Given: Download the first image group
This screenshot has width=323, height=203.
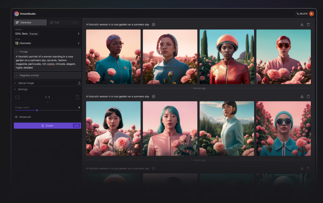Looking at the screenshot, I should [302, 24].
